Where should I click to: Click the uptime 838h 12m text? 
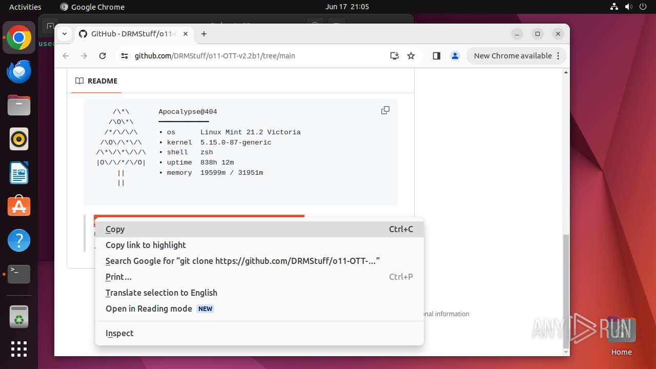[x=200, y=162]
